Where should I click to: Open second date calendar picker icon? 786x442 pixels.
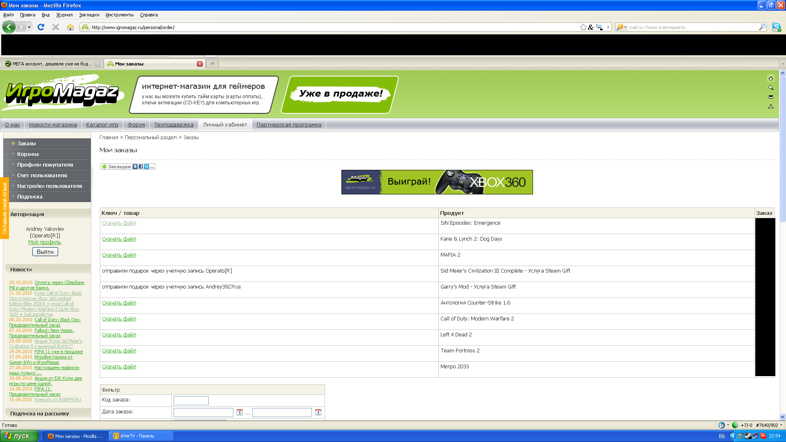pyautogui.click(x=318, y=412)
